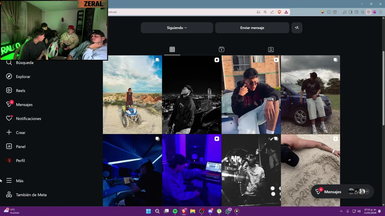
Task: Click the Enviar mensaje button
Action: 252,28
